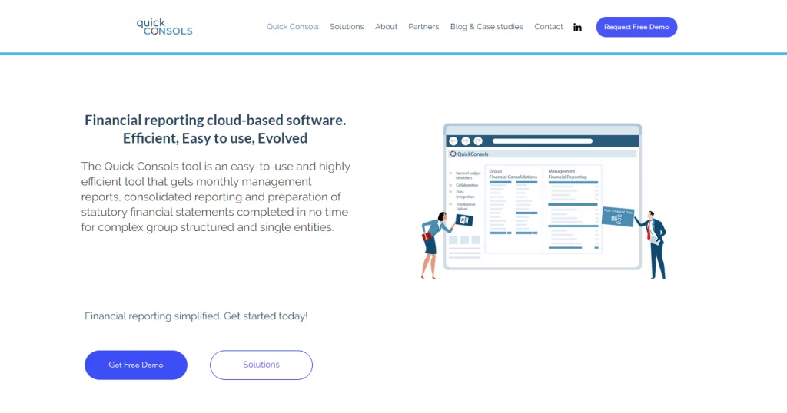
Task: Navigate to Partners in the header
Action: (423, 27)
